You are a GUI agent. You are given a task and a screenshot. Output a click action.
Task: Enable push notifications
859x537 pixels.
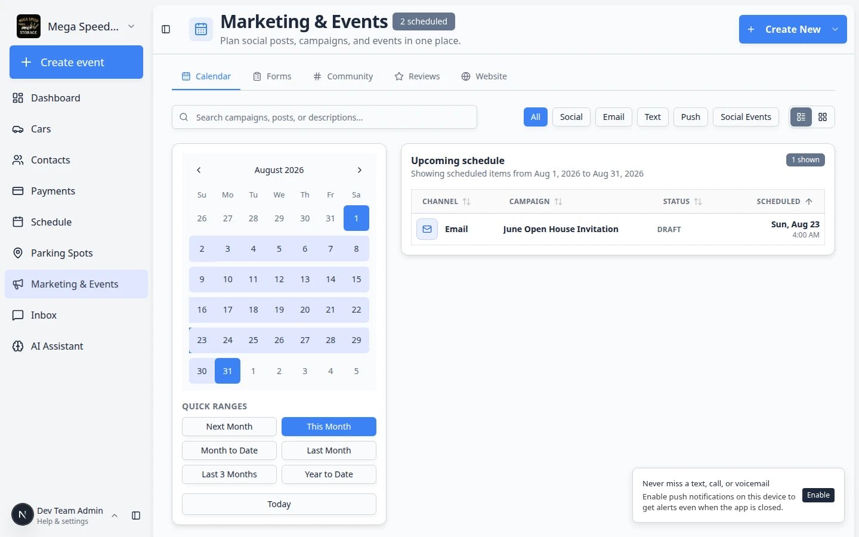point(818,495)
